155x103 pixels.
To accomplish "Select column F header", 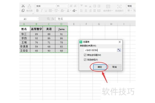I will [x=86, y=24].
